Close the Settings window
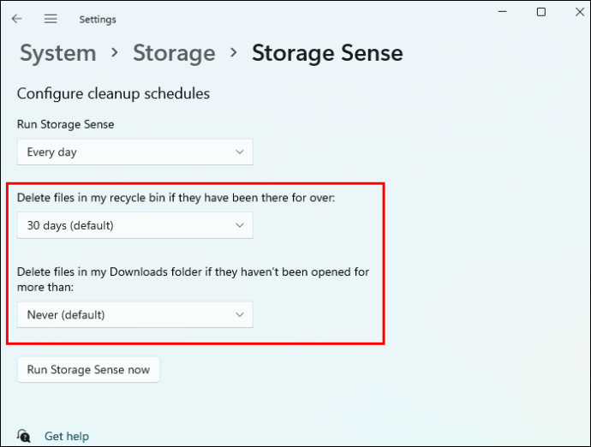This screenshot has width=591, height=447. click(x=580, y=12)
